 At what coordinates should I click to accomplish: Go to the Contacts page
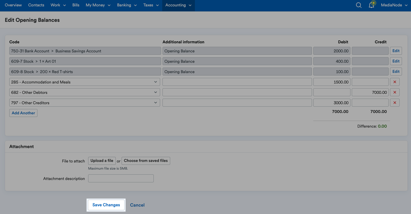click(x=36, y=5)
